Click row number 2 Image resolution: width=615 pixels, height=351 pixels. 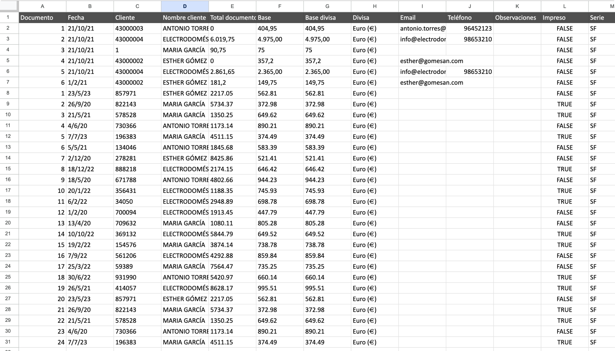9,28
